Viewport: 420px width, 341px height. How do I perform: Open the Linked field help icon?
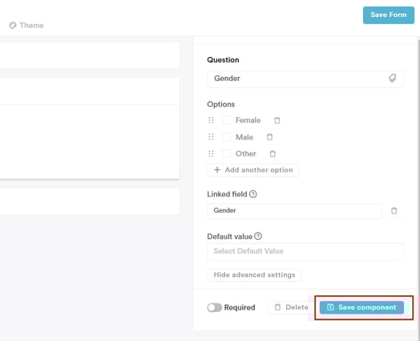tap(252, 194)
